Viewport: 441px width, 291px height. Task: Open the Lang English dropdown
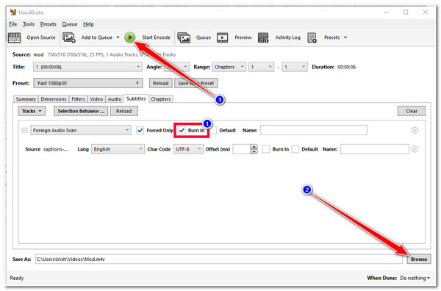(x=118, y=149)
